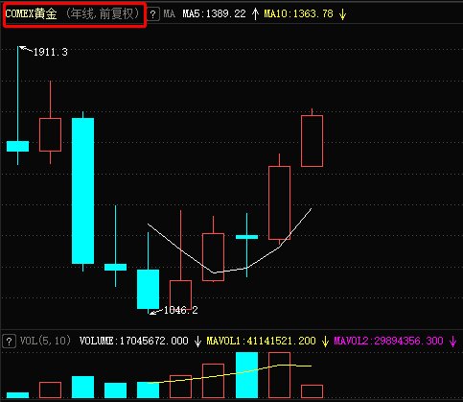Click the MA5:1389.22 value label
The width and height of the screenshot is (463, 402).
(214, 13)
